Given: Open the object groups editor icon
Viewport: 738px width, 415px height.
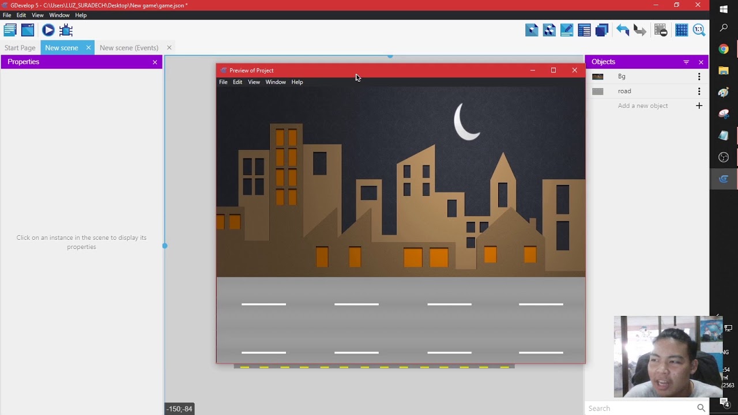Looking at the screenshot, I should click(x=549, y=30).
